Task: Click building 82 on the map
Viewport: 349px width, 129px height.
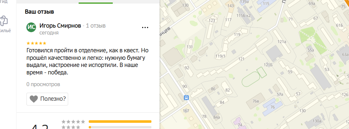Action: pyautogui.click(x=227, y=90)
